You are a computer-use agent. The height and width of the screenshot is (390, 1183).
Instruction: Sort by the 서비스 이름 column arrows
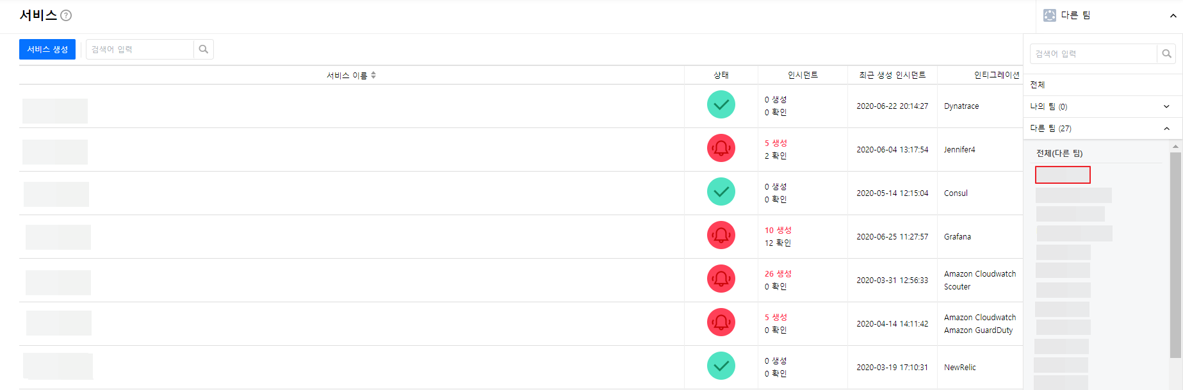click(x=373, y=75)
